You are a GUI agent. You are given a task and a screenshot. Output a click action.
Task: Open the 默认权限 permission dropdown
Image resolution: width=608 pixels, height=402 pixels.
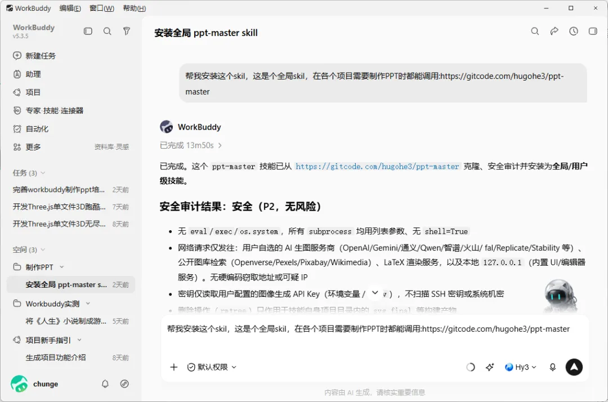[212, 367]
